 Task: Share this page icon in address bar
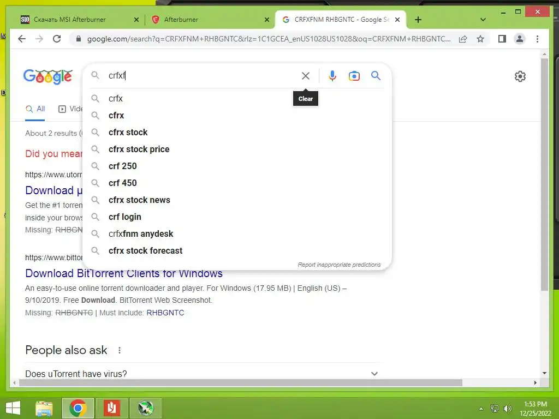[x=463, y=39]
